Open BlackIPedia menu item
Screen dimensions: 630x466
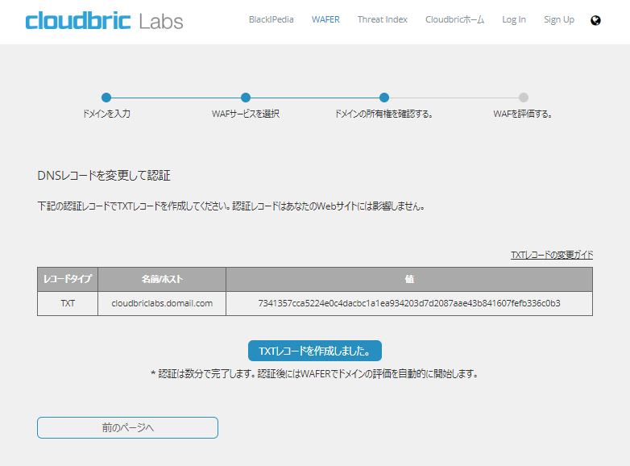(271, 19)
